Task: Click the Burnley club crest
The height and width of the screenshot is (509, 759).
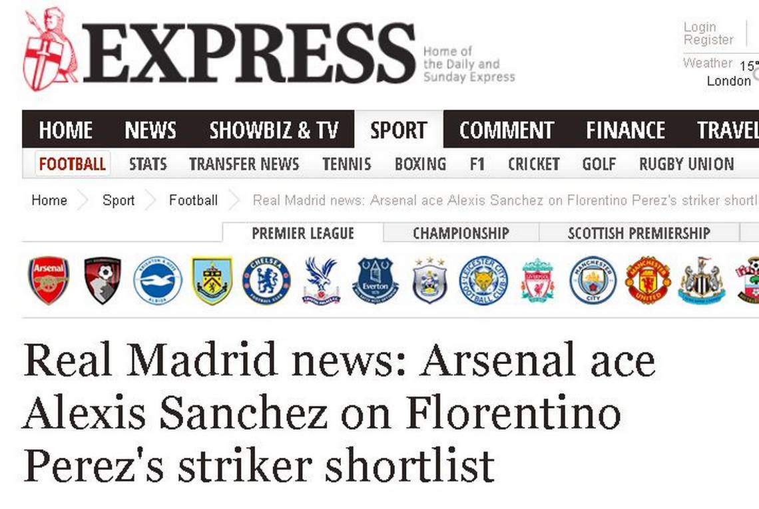Action: tap(212, 281)
